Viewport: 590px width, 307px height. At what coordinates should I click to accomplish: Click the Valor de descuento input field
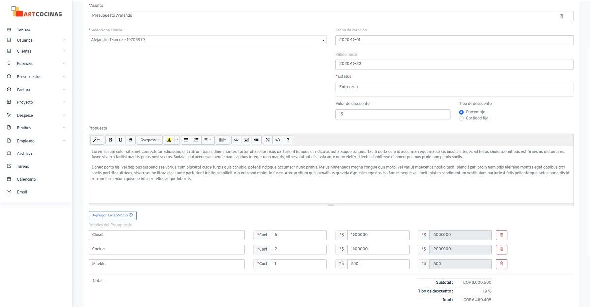pyautogui.click(x=392, y=114)
